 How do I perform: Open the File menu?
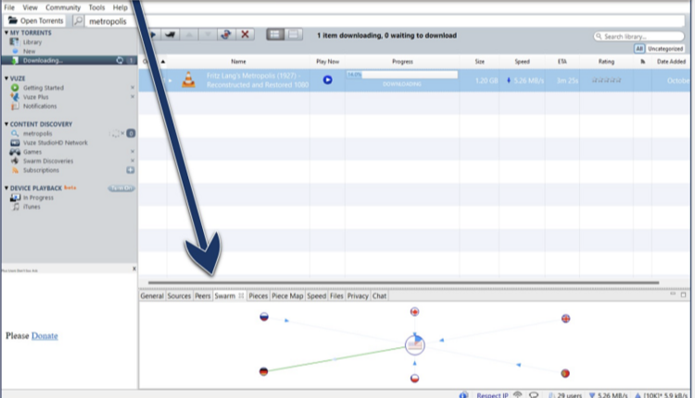pyautogui.click(x=9, y=7)
